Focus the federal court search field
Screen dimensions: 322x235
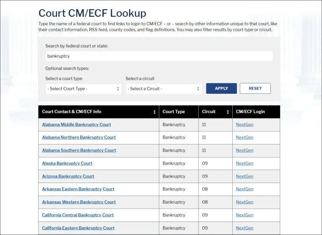[x=159, y=56]
